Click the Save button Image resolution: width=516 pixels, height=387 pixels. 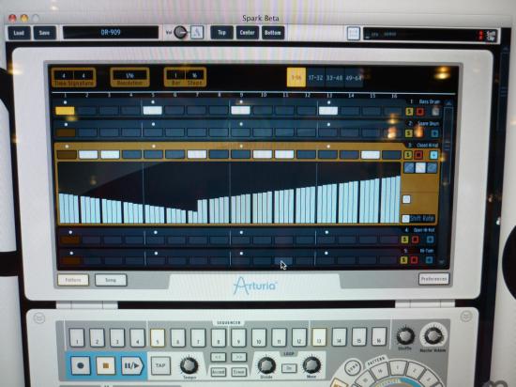(44, 33)
